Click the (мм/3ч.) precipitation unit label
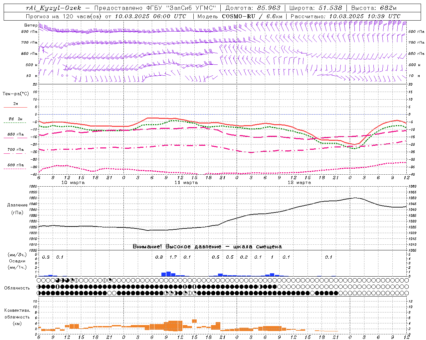 (x=17, y=255)
